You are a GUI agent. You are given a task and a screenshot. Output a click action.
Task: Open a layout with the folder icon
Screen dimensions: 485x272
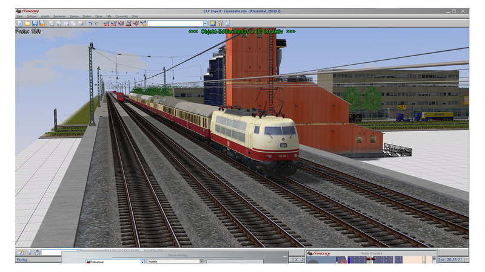click(27, 24)
